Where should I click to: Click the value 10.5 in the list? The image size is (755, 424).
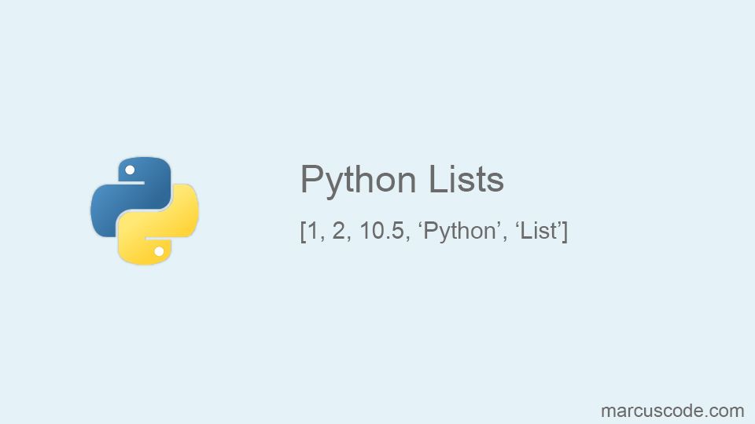pyautogui.click(x=381, y=232)
